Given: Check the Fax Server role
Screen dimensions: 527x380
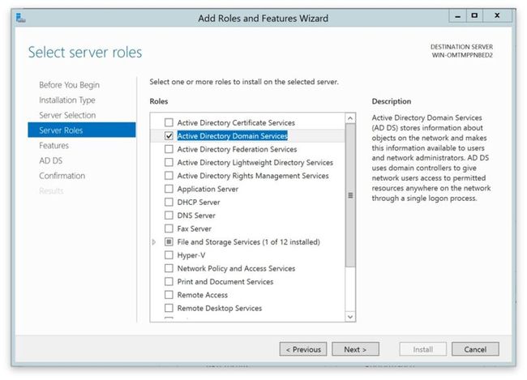Looking at the screenshot, I should point(169,228).
